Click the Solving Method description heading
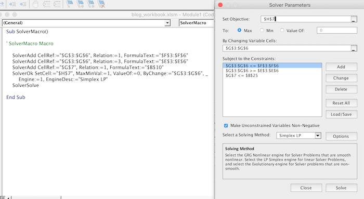This screenshot has width=364, height=199. (240, 149)
